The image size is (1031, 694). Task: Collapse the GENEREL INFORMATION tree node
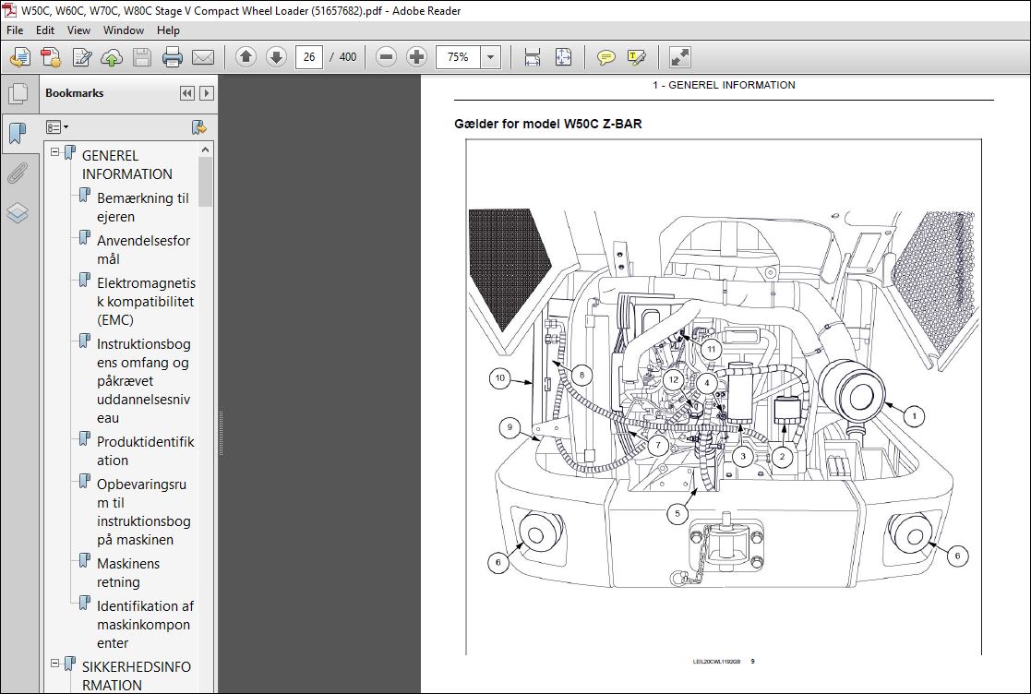coord(55,152)
